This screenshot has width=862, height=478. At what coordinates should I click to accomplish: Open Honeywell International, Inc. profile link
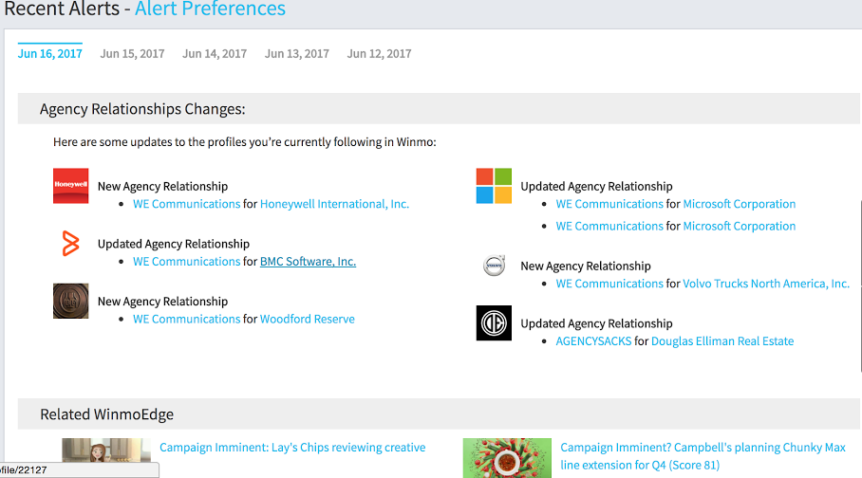coord(334,204)
